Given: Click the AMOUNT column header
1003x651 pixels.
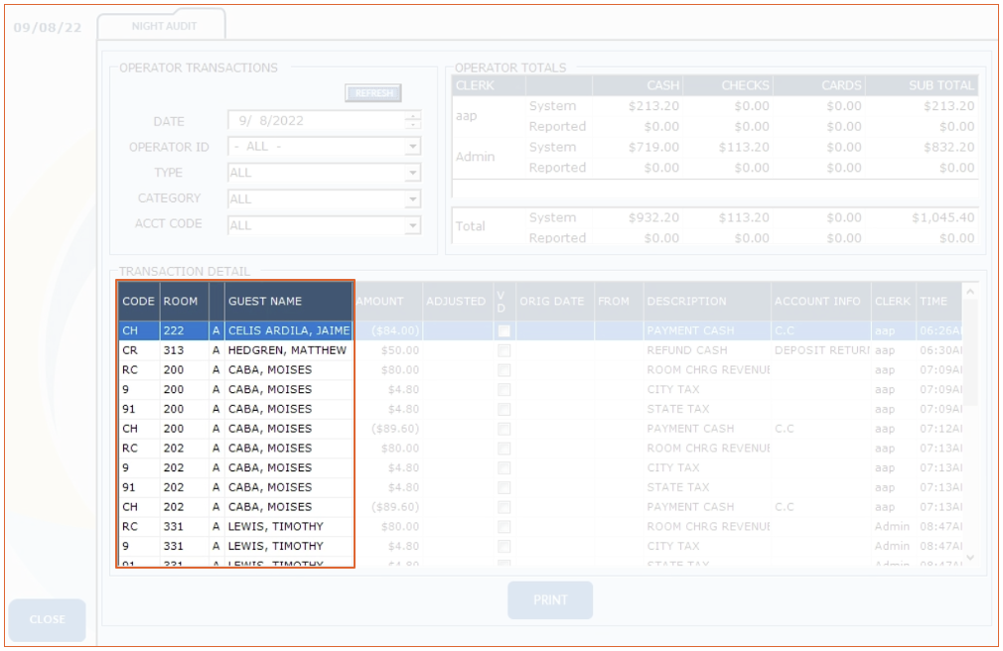Looking at the screenshot, I should coord(380,301).
